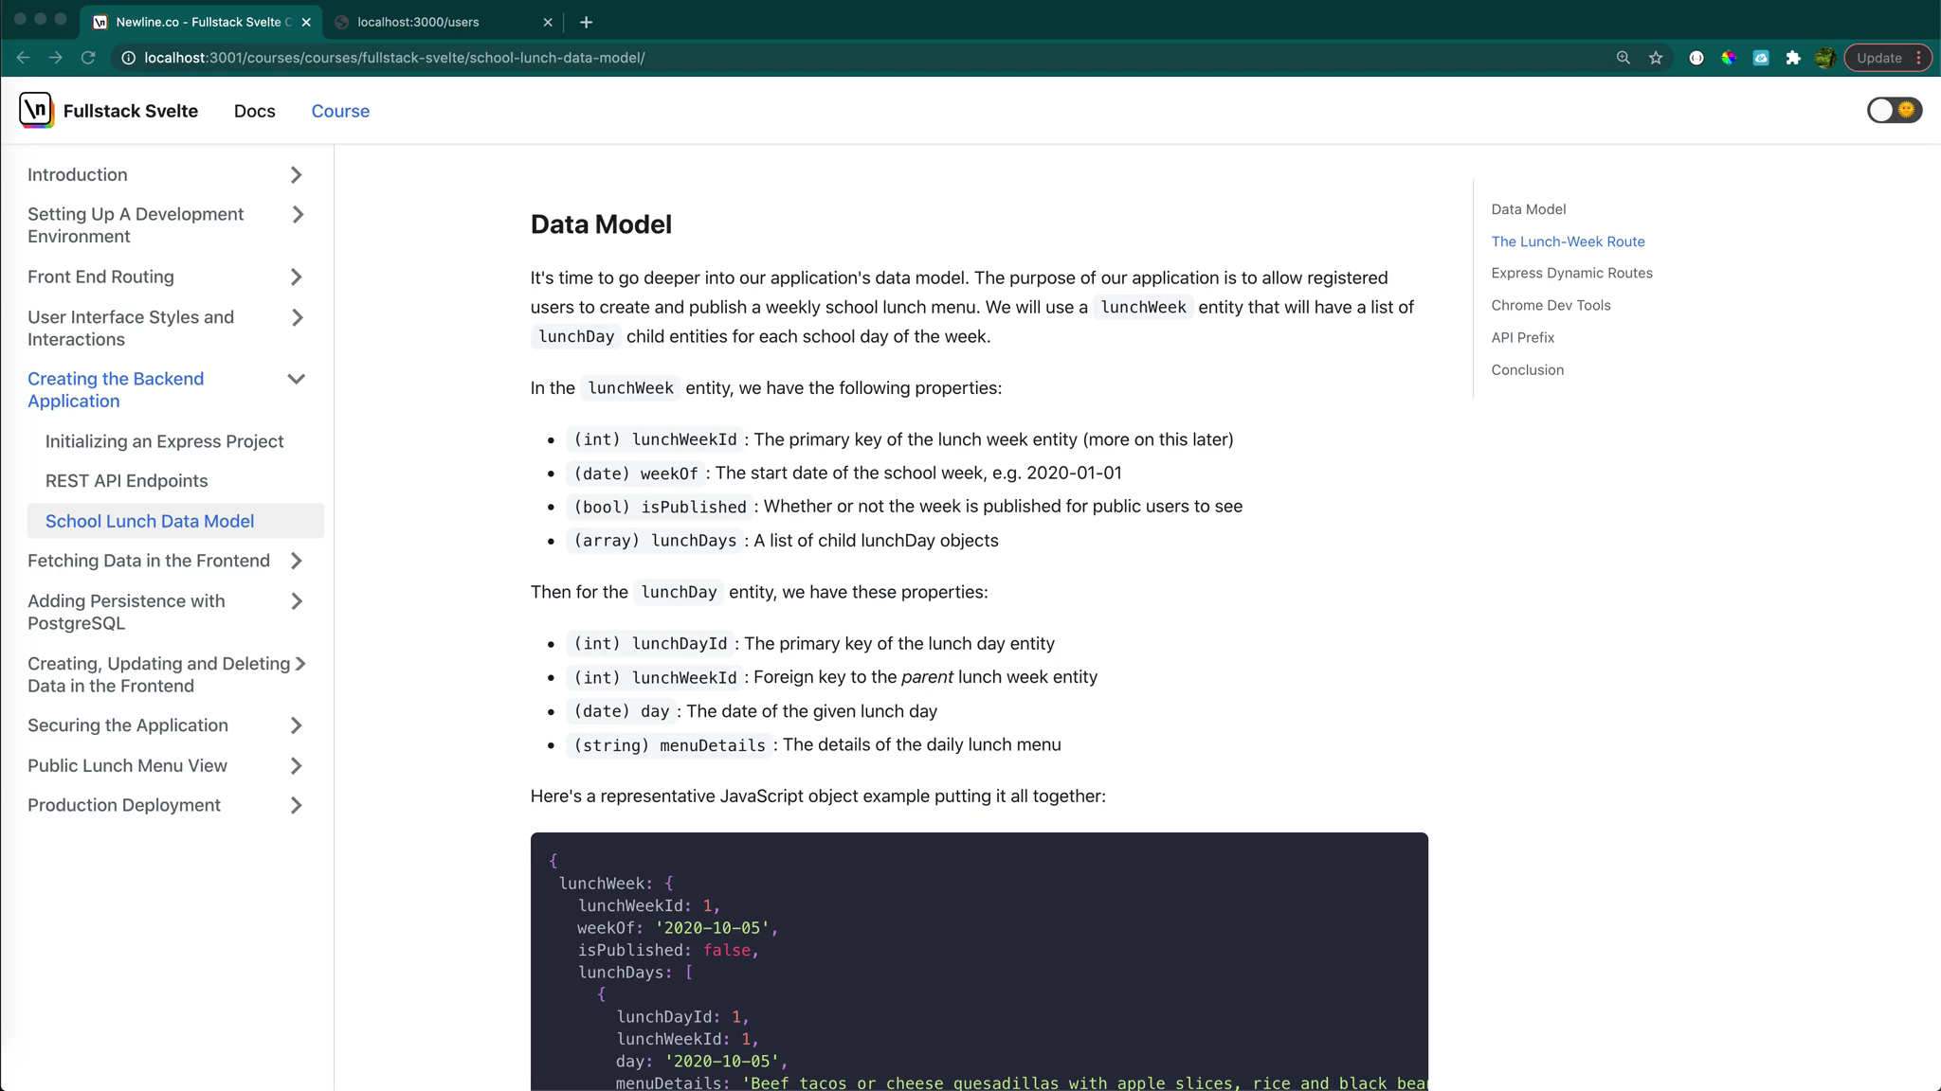Click the white circle extension icon

click(1696, 58)
